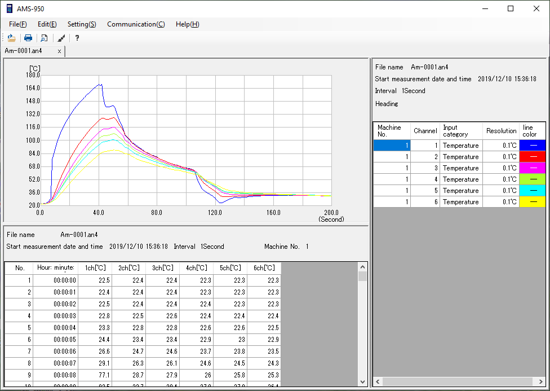Click the AMS-950 app icon in title bar
The image size is (550, 391).
click(10, 8)
